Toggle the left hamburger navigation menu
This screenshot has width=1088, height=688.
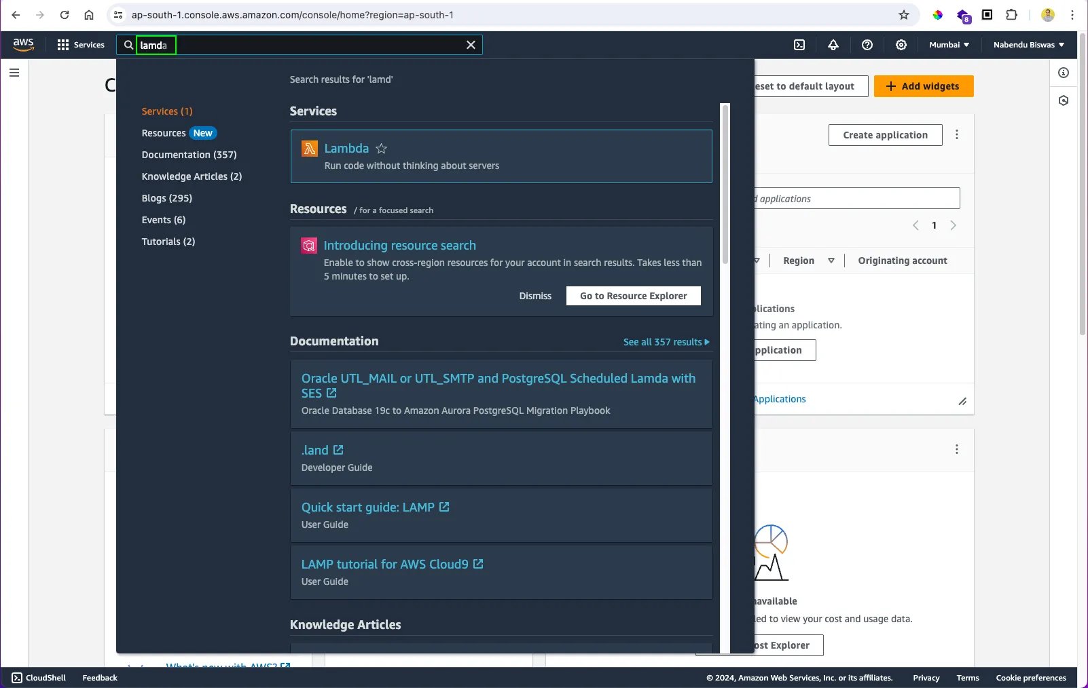click(14, 73)
